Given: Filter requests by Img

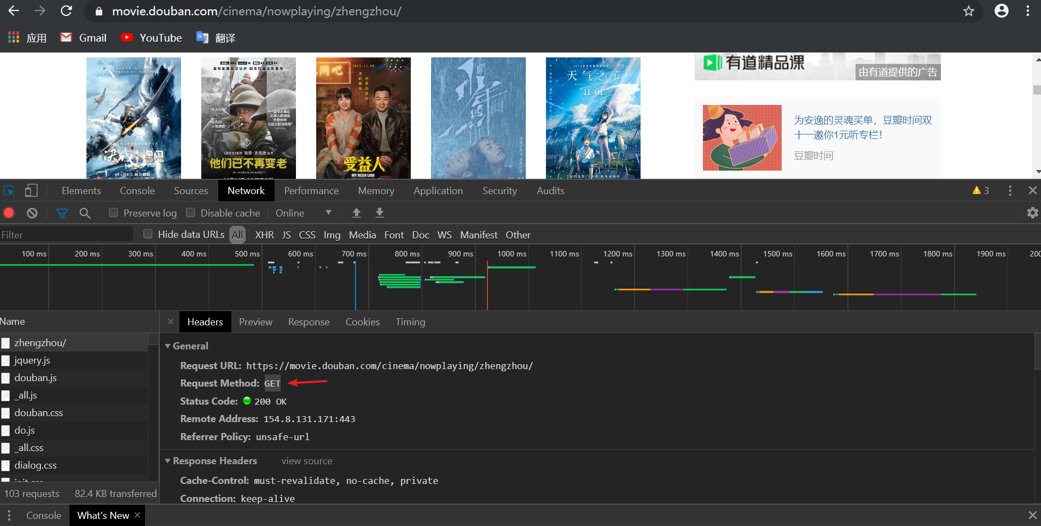Looking at the screenshot, I should pyautogui.click(x=332, y=235).
